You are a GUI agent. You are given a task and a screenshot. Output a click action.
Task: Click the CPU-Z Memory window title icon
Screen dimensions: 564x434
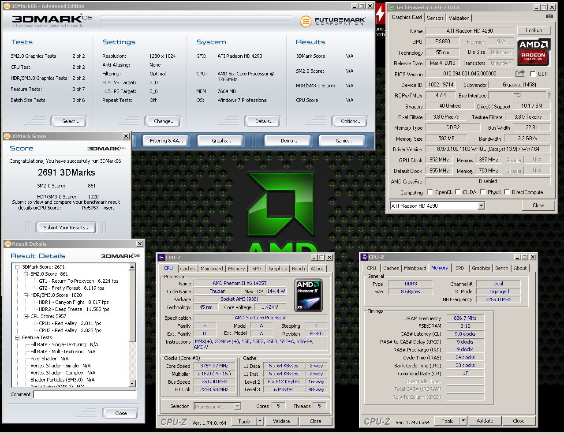364,257
